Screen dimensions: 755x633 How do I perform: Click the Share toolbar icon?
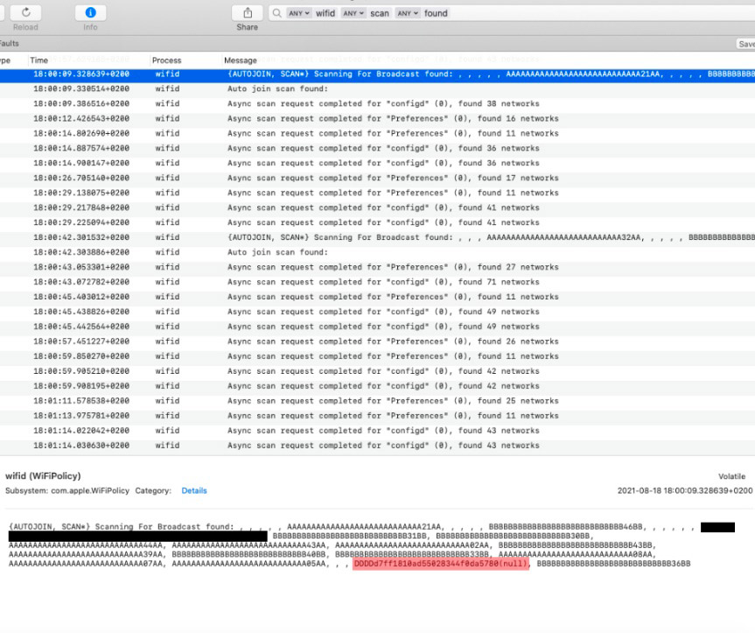tap(247, 13)
